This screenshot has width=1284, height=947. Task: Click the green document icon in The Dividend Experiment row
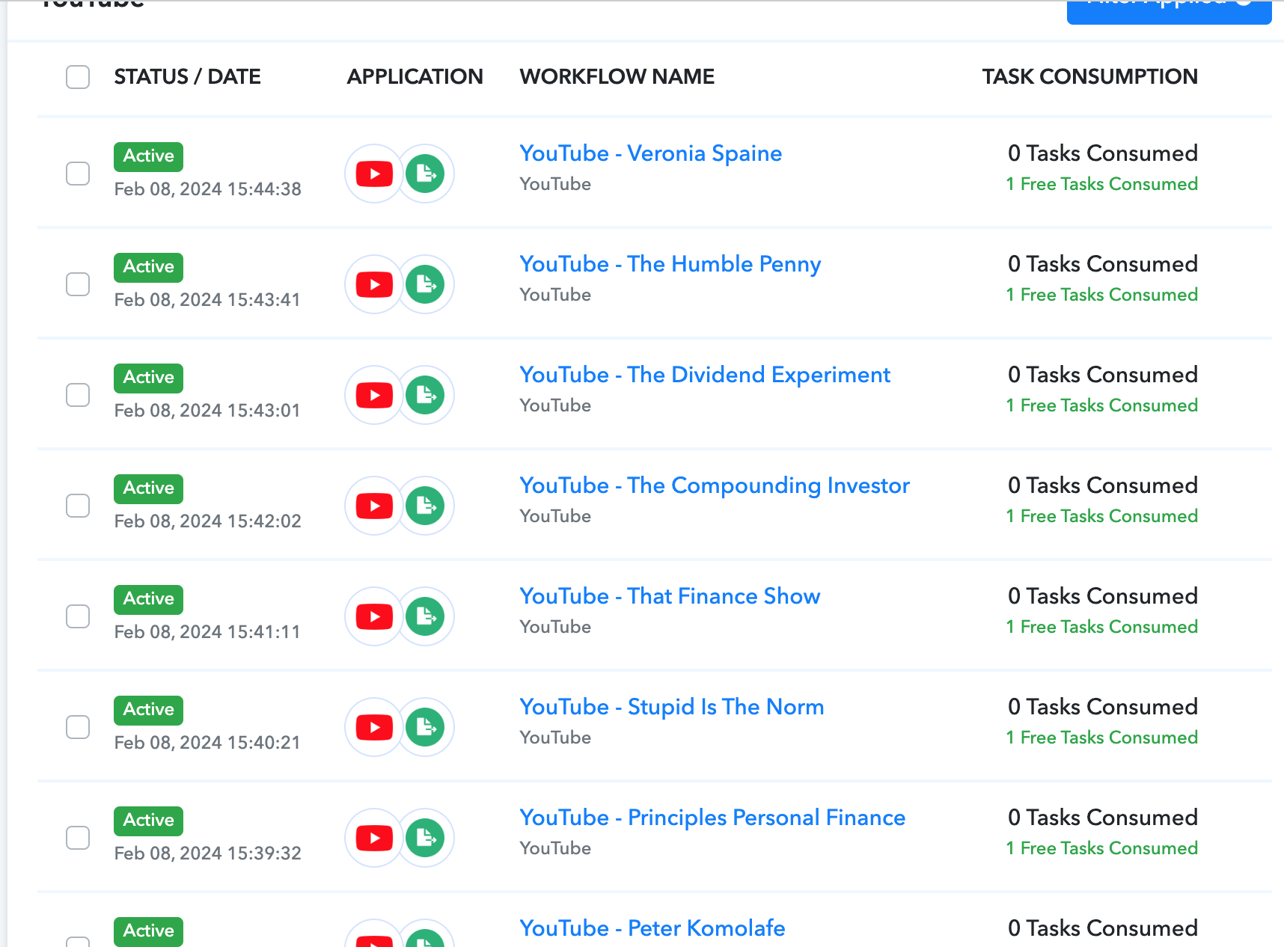(425, 395)
